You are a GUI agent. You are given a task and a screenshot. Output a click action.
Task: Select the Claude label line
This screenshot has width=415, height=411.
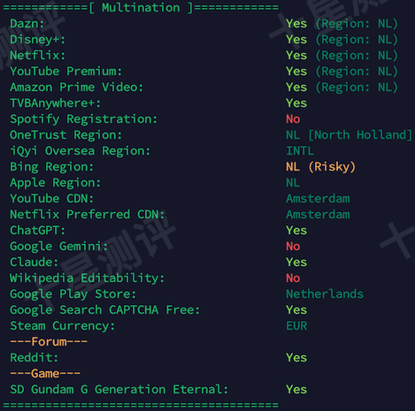(x=35, y=262)
